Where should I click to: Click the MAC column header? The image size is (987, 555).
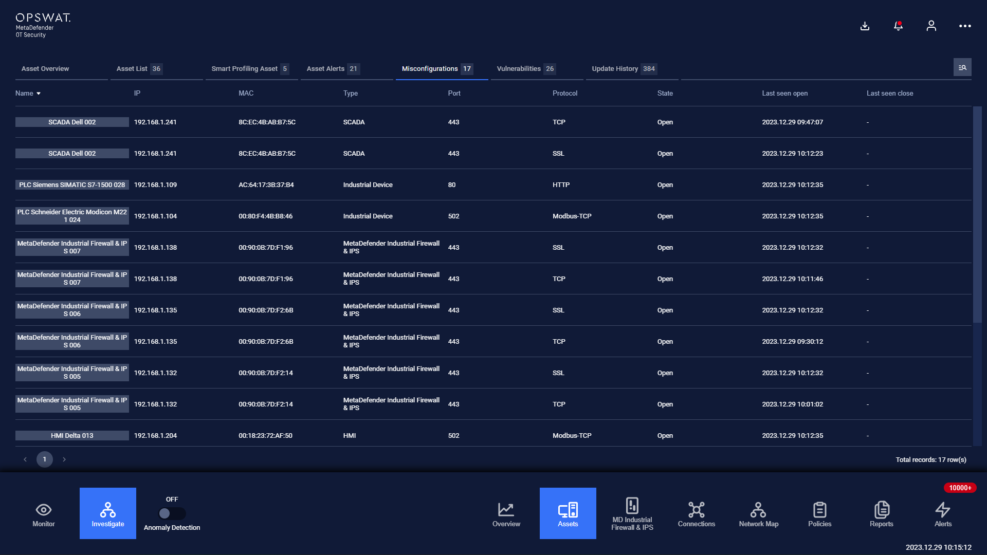pos(246,94)
